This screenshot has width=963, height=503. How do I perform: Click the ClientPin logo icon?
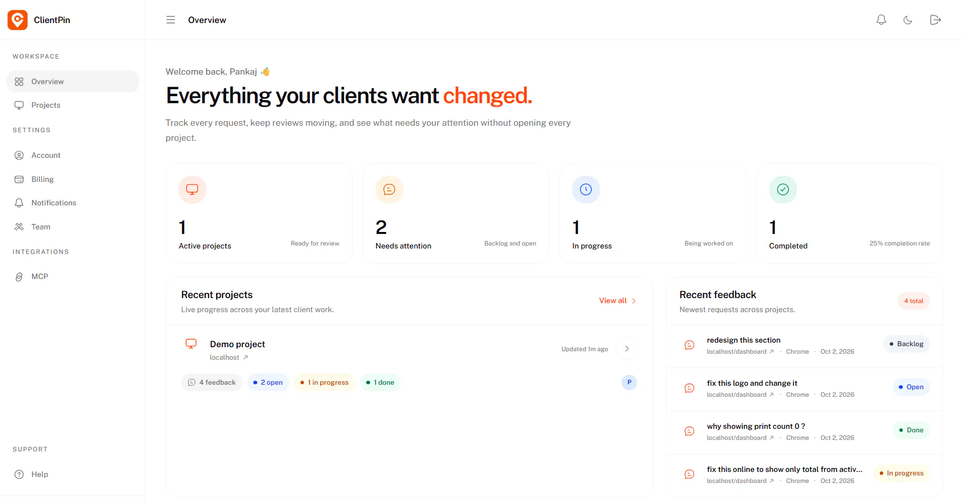(x=18, y=20)
